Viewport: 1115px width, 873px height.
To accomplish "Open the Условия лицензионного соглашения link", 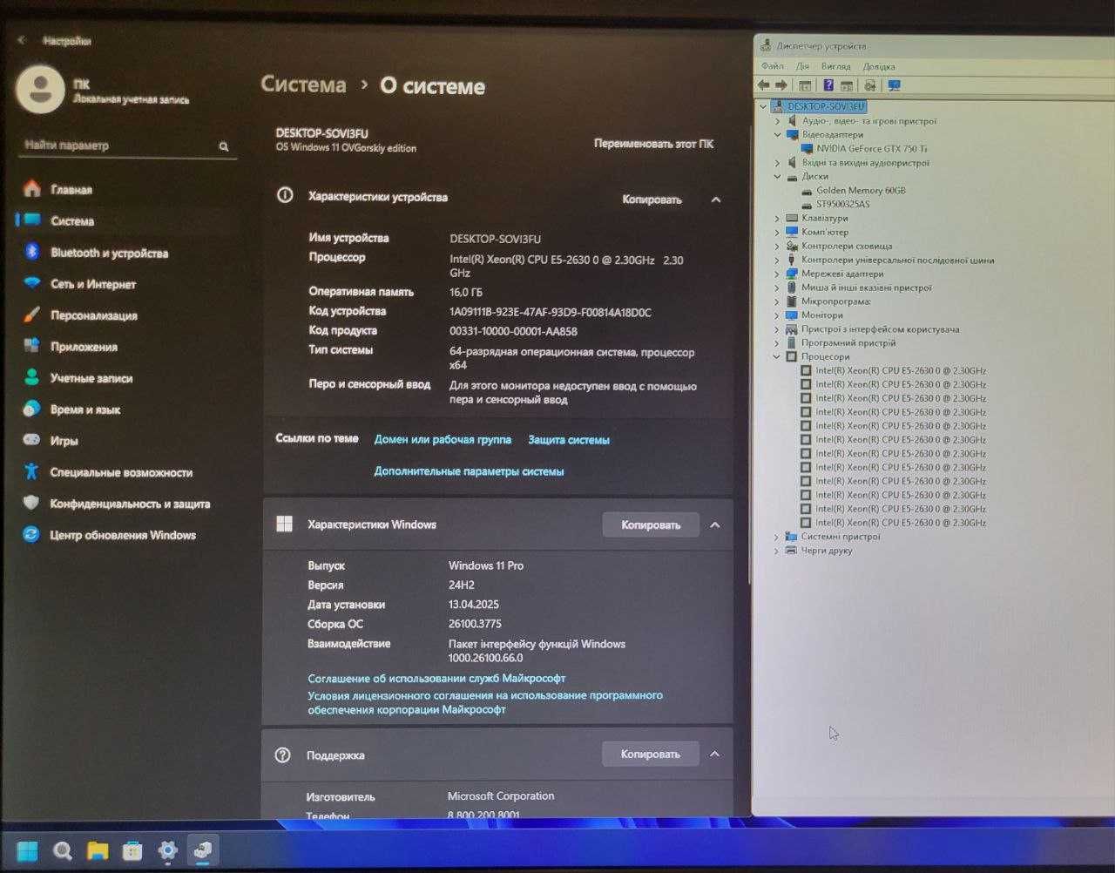I will point(485,702).
